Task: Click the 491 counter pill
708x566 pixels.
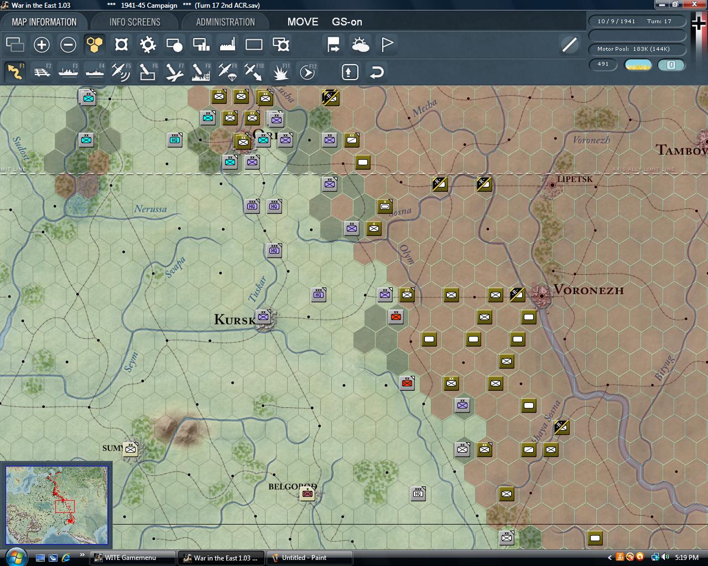Action: [603, 64]
